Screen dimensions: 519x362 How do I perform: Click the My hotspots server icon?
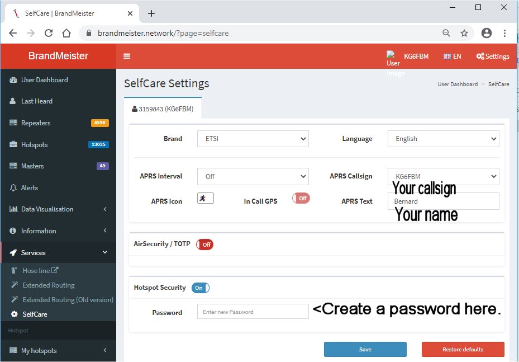pos(13,350)
